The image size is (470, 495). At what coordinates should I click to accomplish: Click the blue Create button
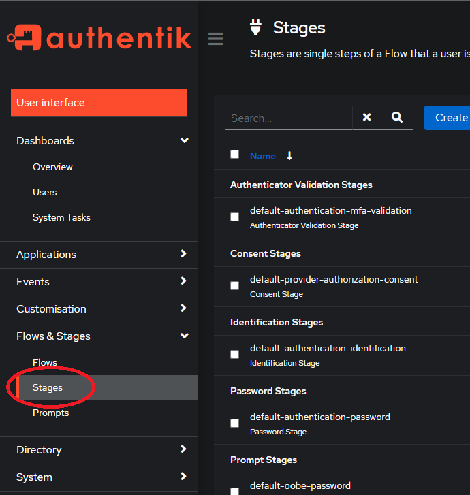(448, 118)
